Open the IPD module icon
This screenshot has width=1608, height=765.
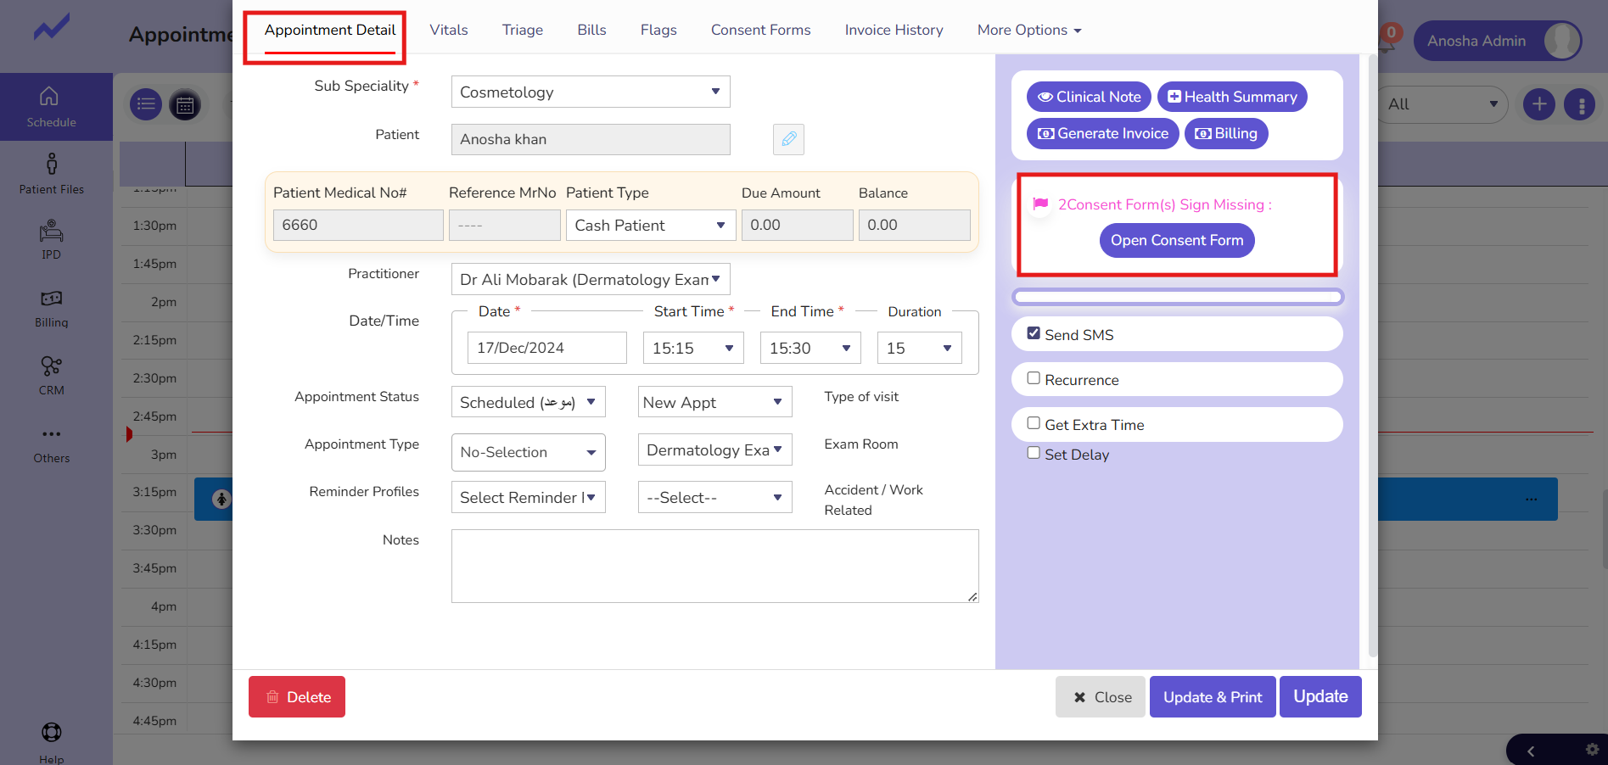(x=52, y=239)
